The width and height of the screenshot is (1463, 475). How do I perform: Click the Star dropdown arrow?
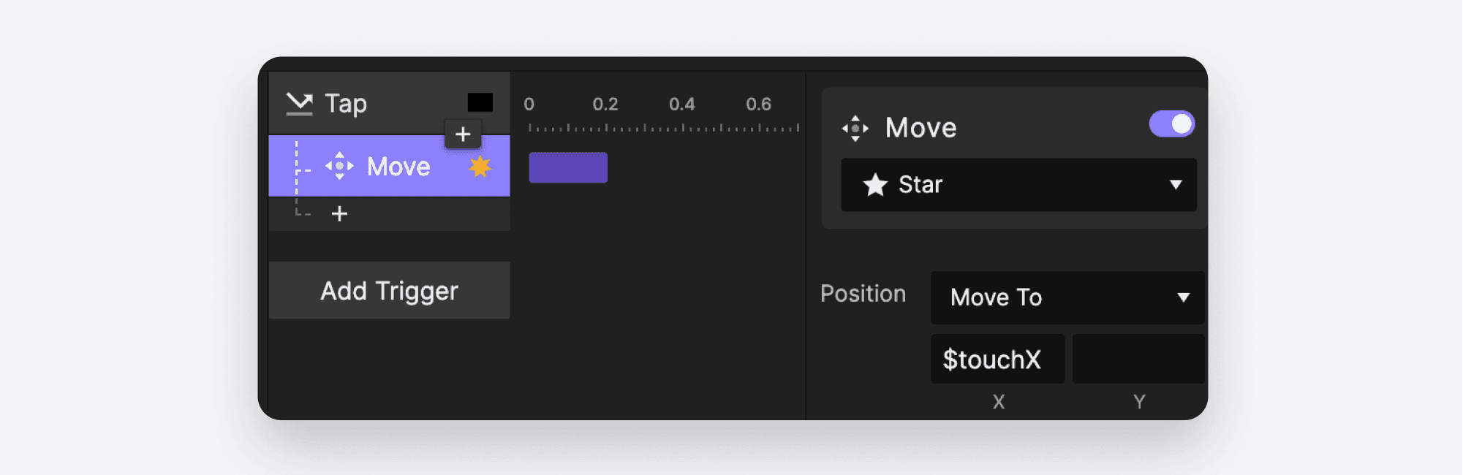click(1176, 185)
